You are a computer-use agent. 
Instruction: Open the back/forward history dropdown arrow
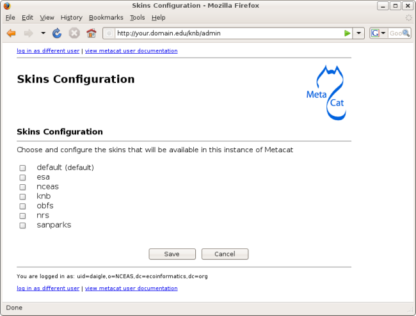click(43, 33)
